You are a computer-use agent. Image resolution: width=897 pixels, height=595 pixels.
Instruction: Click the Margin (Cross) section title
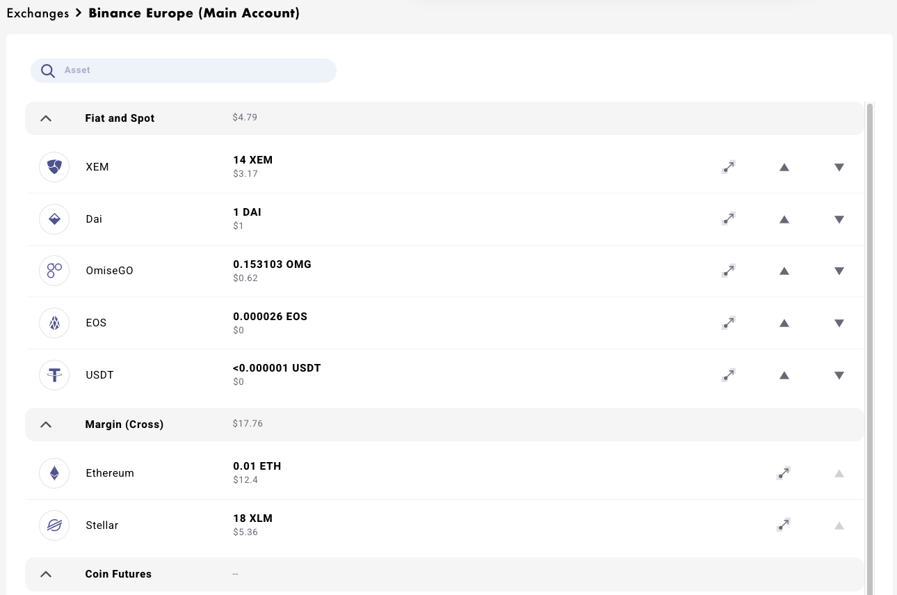124,425
